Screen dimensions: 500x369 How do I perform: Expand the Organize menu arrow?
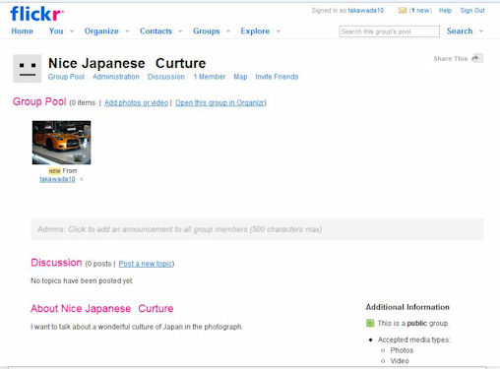[127, 31]
